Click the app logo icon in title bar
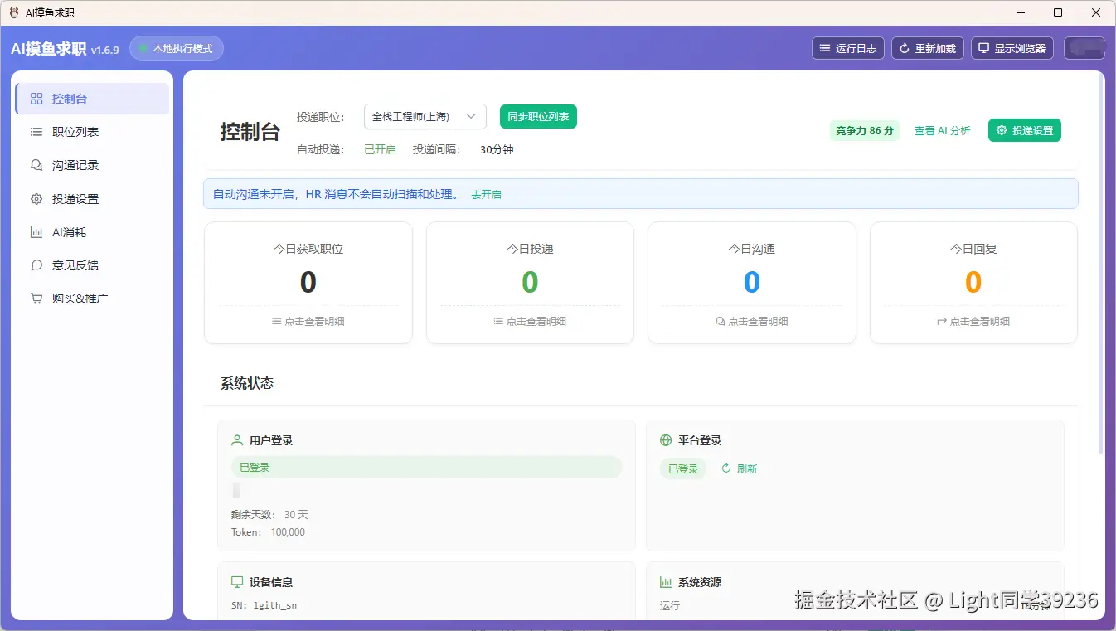Screen dimensions: 1116x631 13,12
